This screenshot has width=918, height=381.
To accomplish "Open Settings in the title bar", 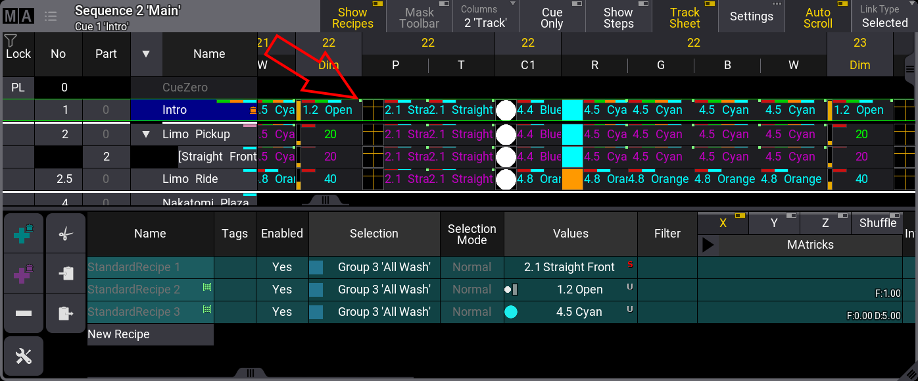I will (x=751, y=16).
